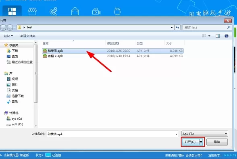This screenshot has height=159, width=237.
Task: Expand the breadcrumb arrow before test
Action: (x=24, y=27)
